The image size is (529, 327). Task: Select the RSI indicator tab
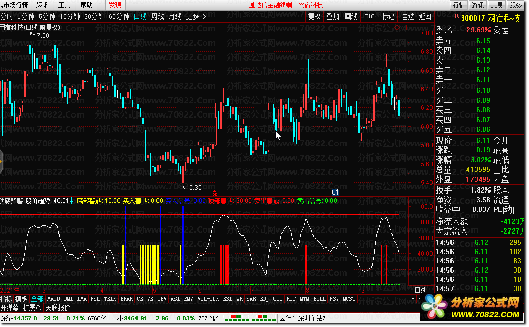[227, 299]
